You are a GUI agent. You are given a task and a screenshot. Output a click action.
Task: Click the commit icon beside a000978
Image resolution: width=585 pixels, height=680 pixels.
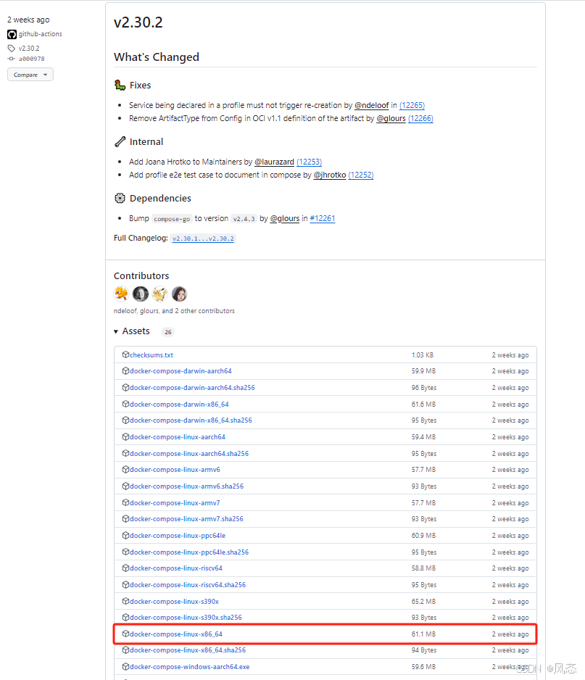pos(12,59)
